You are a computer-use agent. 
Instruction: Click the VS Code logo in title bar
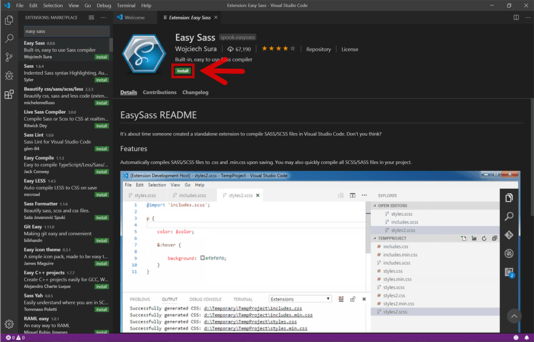pyautogui.click(x=7, y=5)
